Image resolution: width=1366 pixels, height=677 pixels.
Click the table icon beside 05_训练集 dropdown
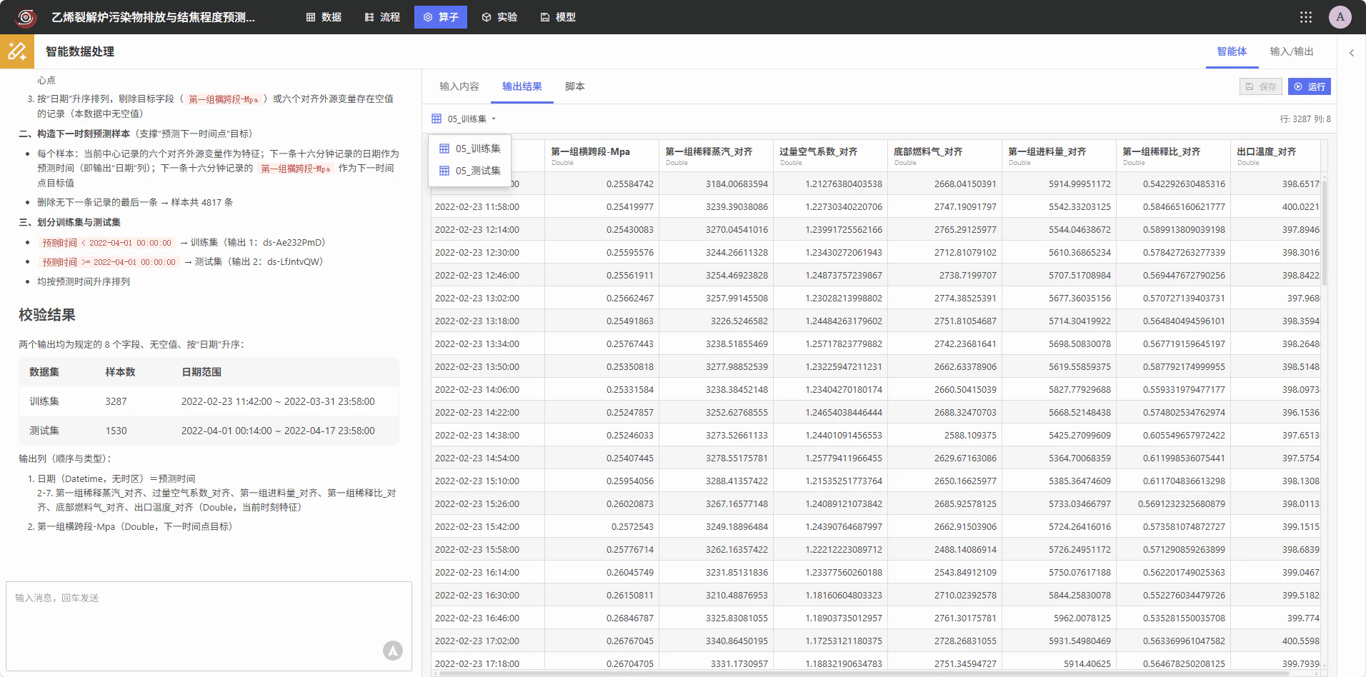(437, 119)
